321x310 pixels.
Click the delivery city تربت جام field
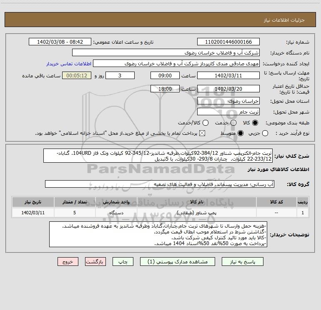point(228,112)
